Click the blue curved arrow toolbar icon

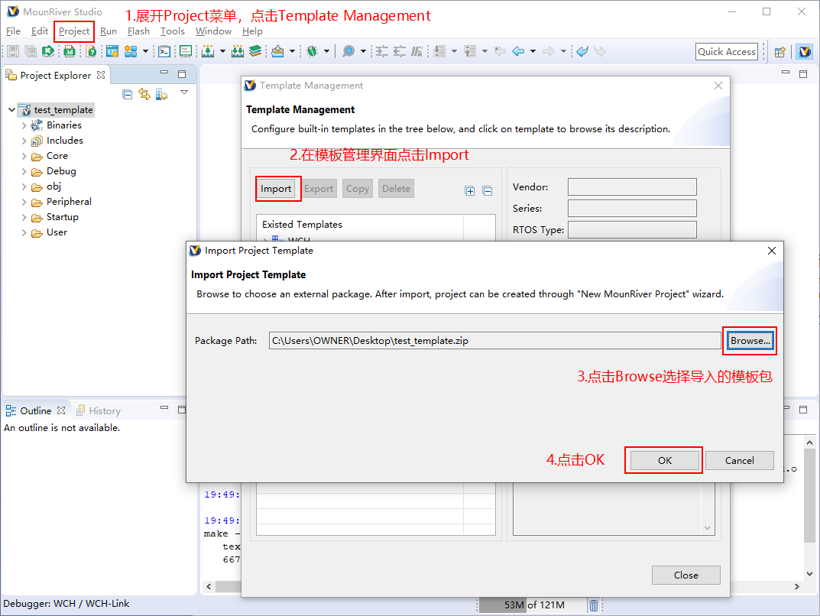[x=582, y=51]
